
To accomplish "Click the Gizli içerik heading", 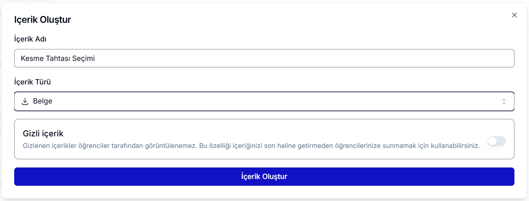I will point(43,133).
